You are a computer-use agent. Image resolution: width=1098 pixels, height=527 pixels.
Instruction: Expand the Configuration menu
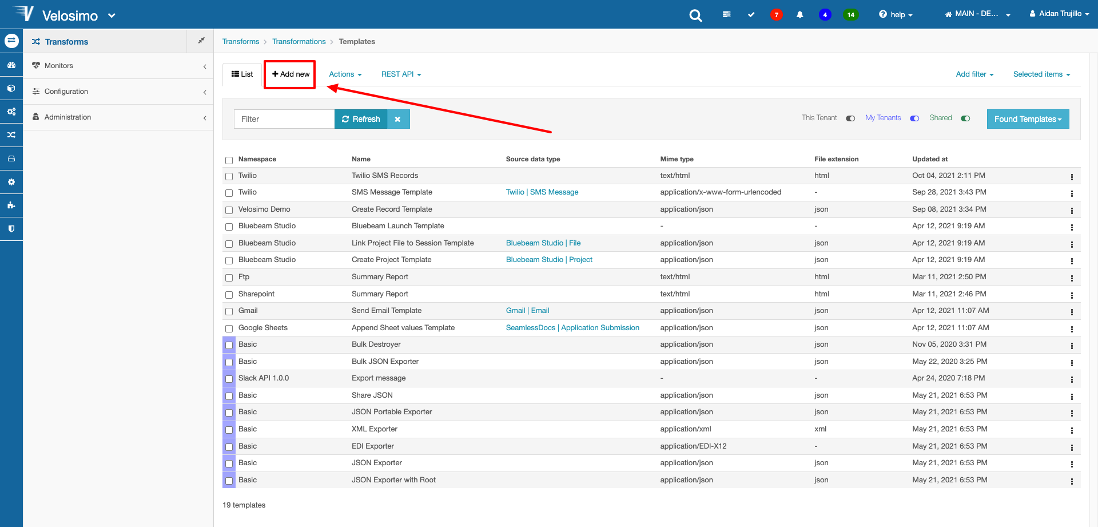click(x=118, y=92)
